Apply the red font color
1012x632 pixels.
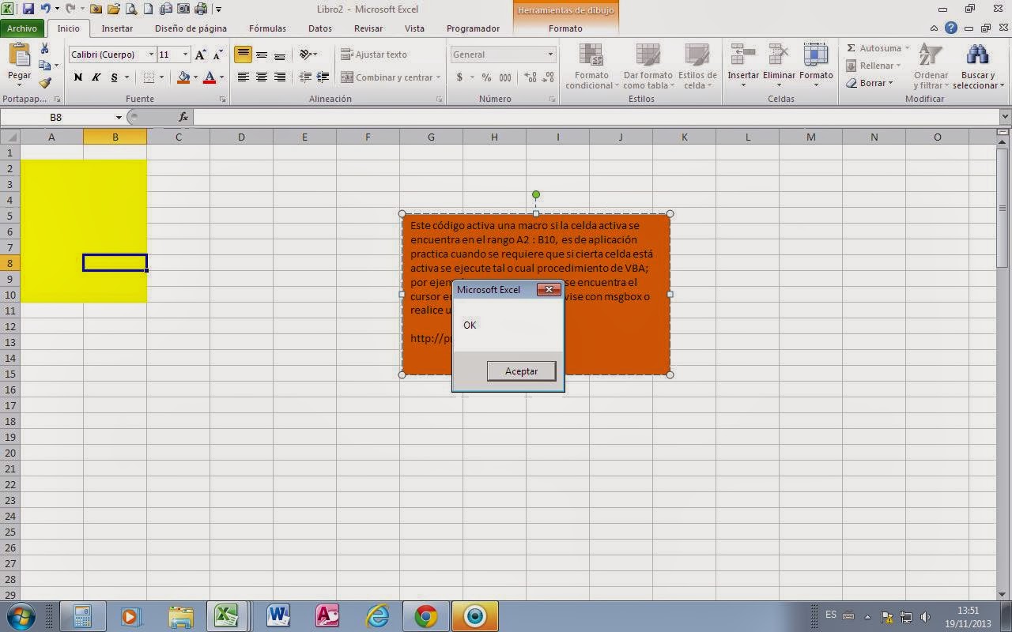pos(210,77)
